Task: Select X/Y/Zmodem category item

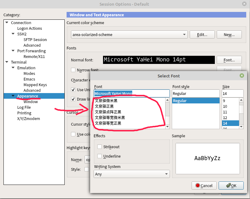Action: tap(29, 119)
